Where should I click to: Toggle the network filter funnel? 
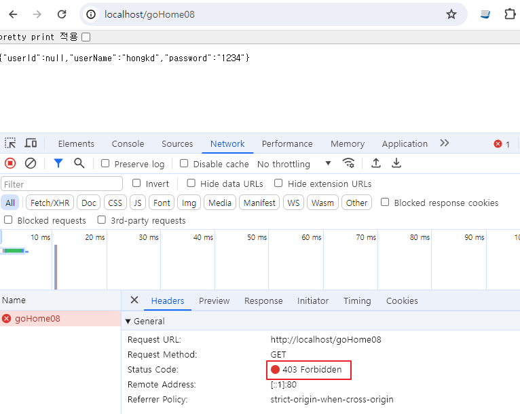58,163
